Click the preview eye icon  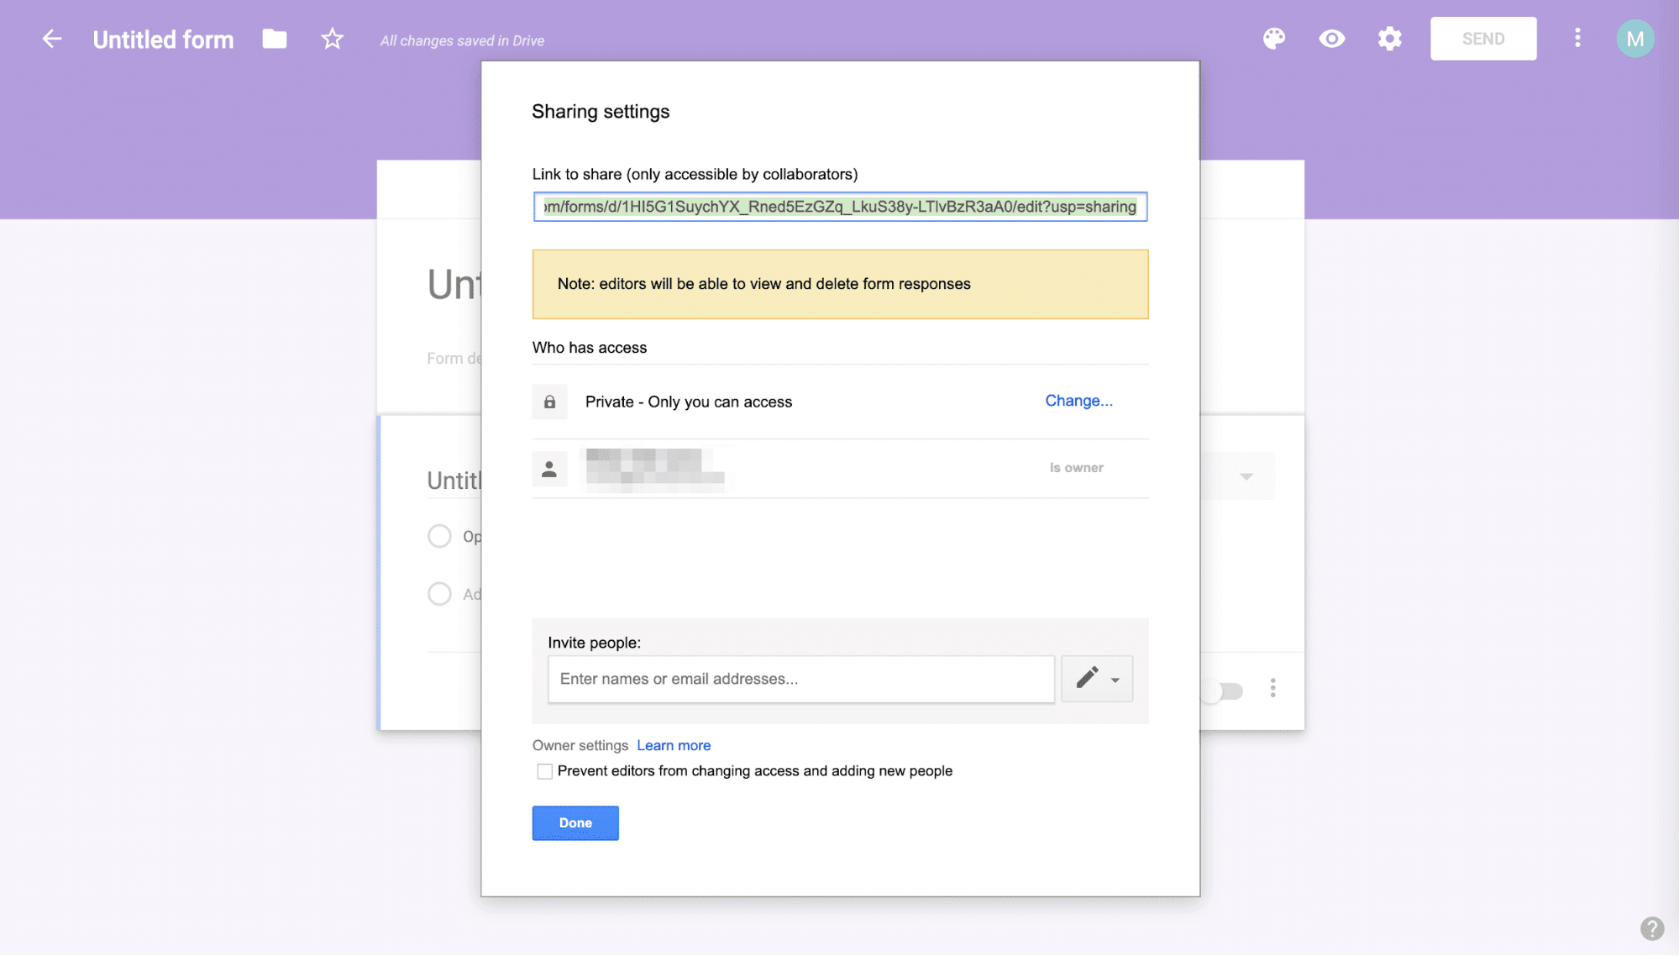[1332, 38]
